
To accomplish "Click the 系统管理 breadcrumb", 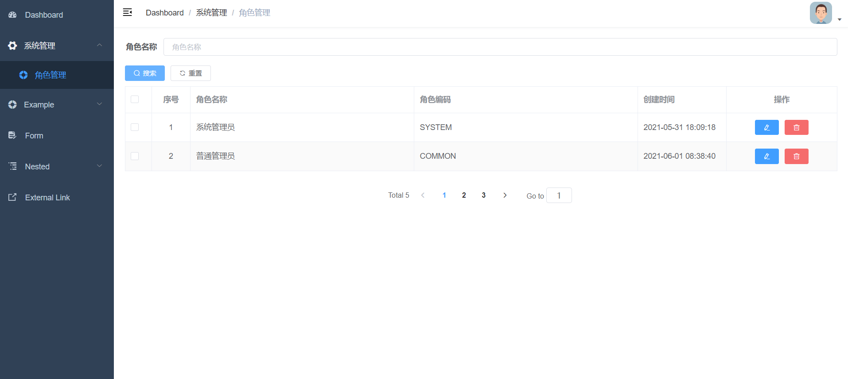I will click(x=211, y=13).
